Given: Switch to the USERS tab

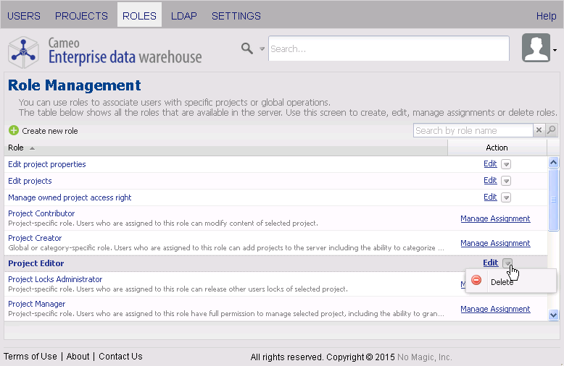Looking at the screenshot, I should pyautogui.click(x=24, y=16).
